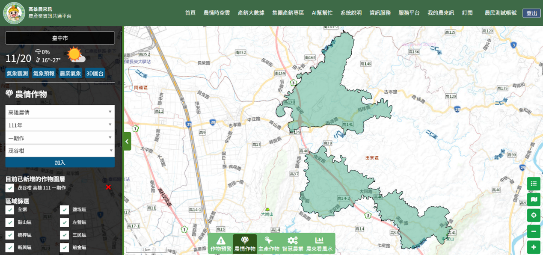Uncheck the 鼓山區 district checkbox
The image size is (543, 255).
(10, 222)
